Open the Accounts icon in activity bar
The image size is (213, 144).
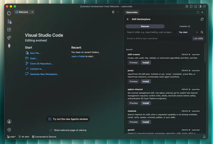tap(9, 122)
